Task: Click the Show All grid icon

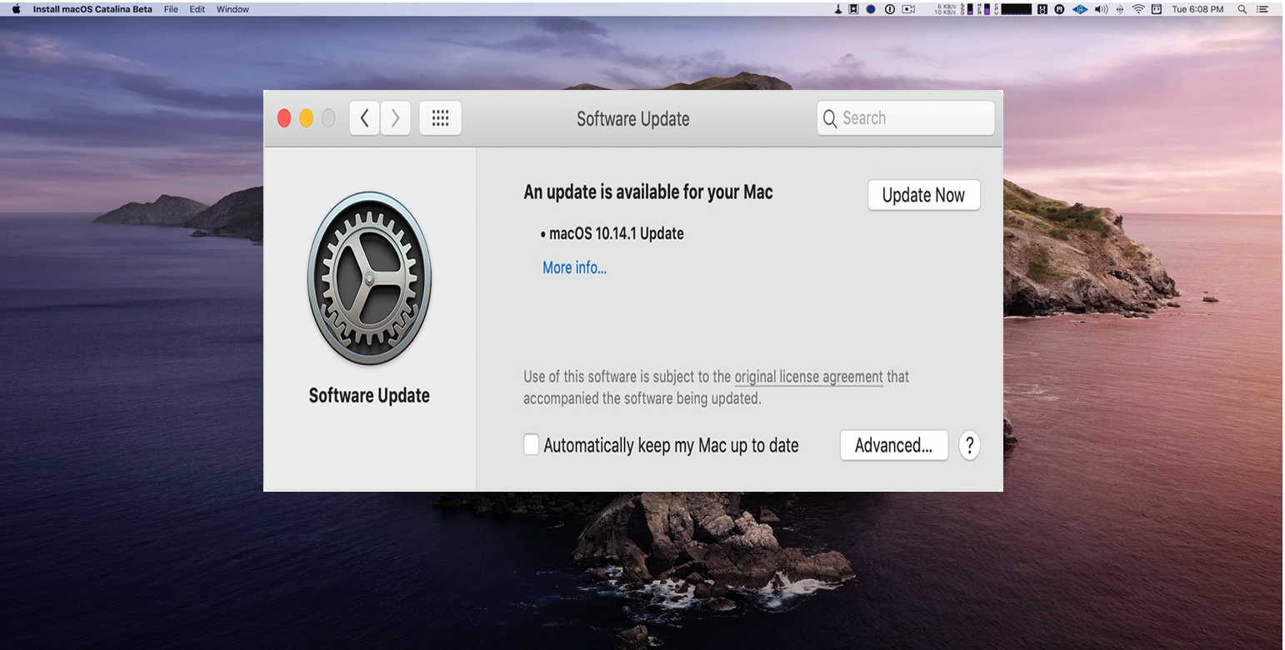Action: tap(440, 118)
